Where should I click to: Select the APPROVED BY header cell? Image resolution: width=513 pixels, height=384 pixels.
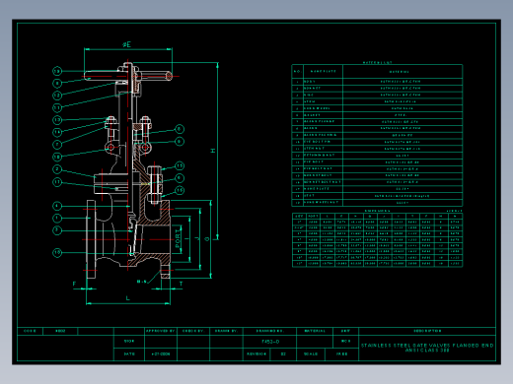161,331
